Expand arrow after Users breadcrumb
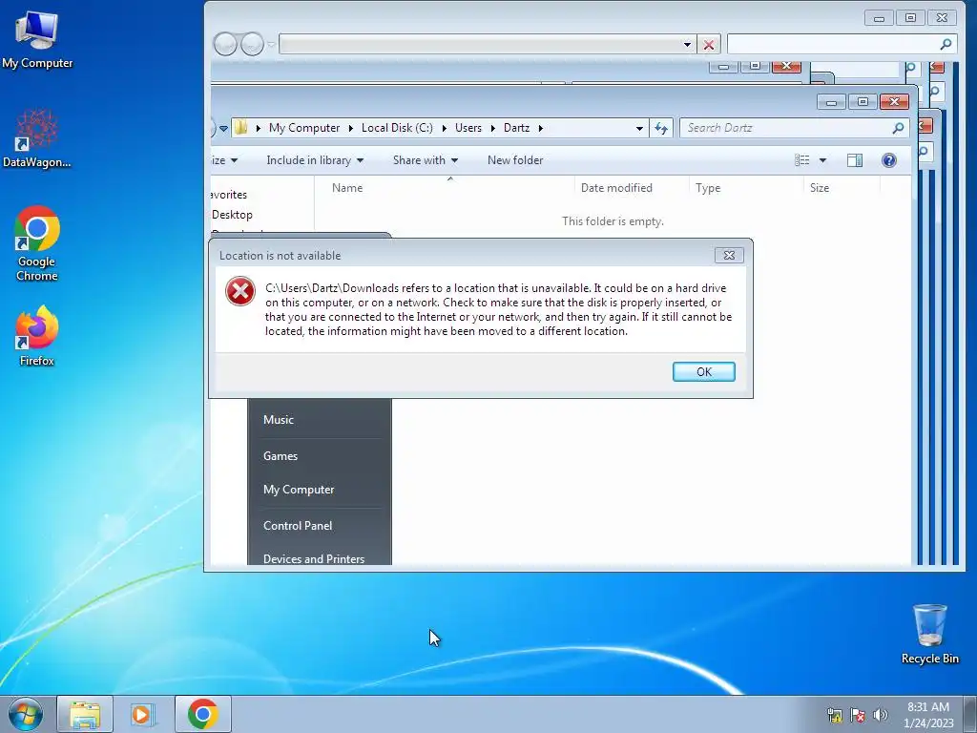 tap(493, 128)
